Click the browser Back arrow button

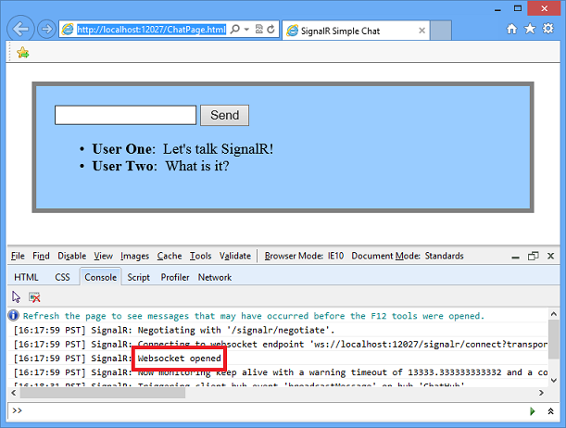click(20, 29)
